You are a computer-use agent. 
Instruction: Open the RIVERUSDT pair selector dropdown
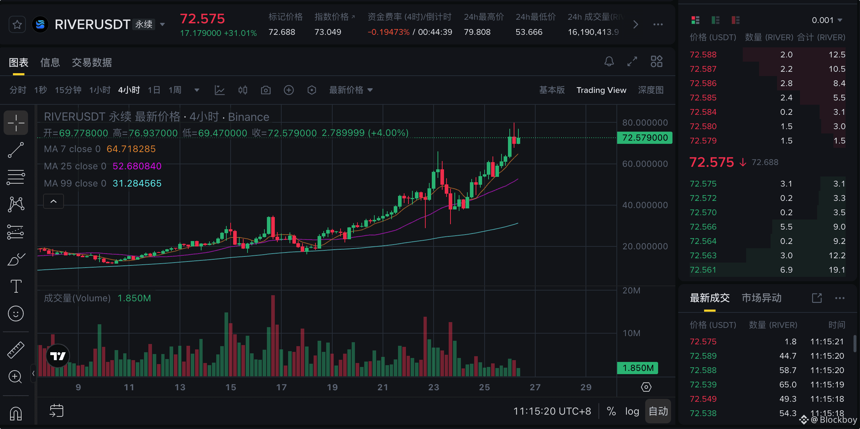pos(162,25)
